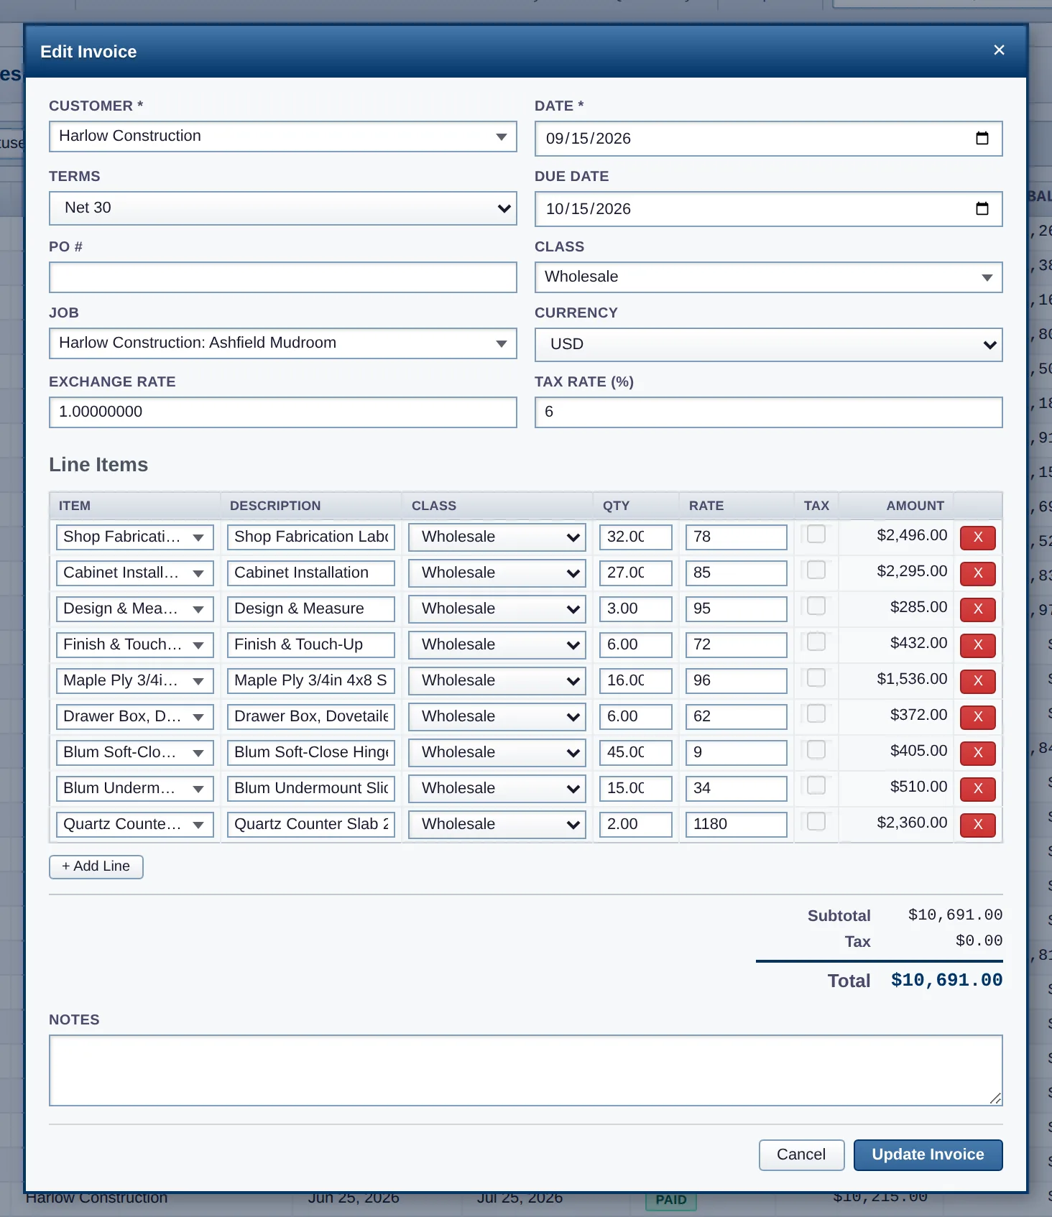Enable tax on Blum Soft-Close Hinge

816,750
